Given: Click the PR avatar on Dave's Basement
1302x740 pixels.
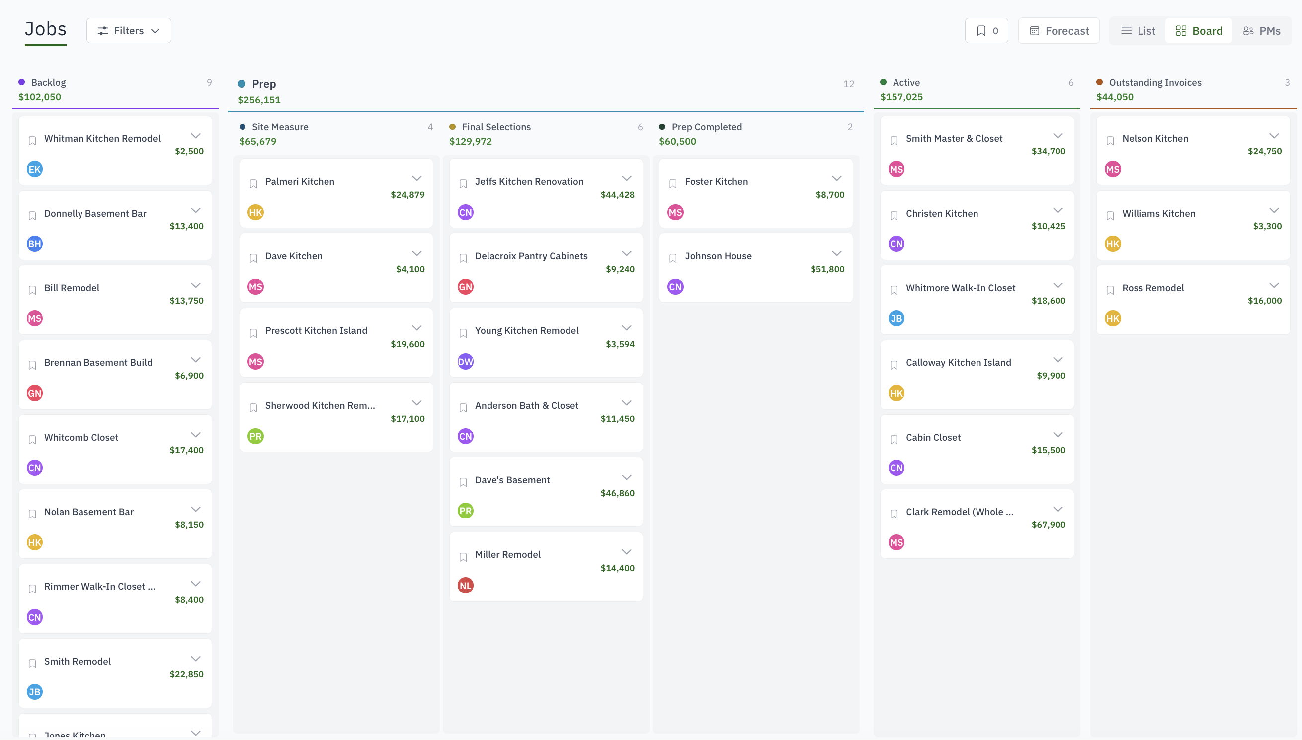Looking at the screenshot, I should click(466, 511).
